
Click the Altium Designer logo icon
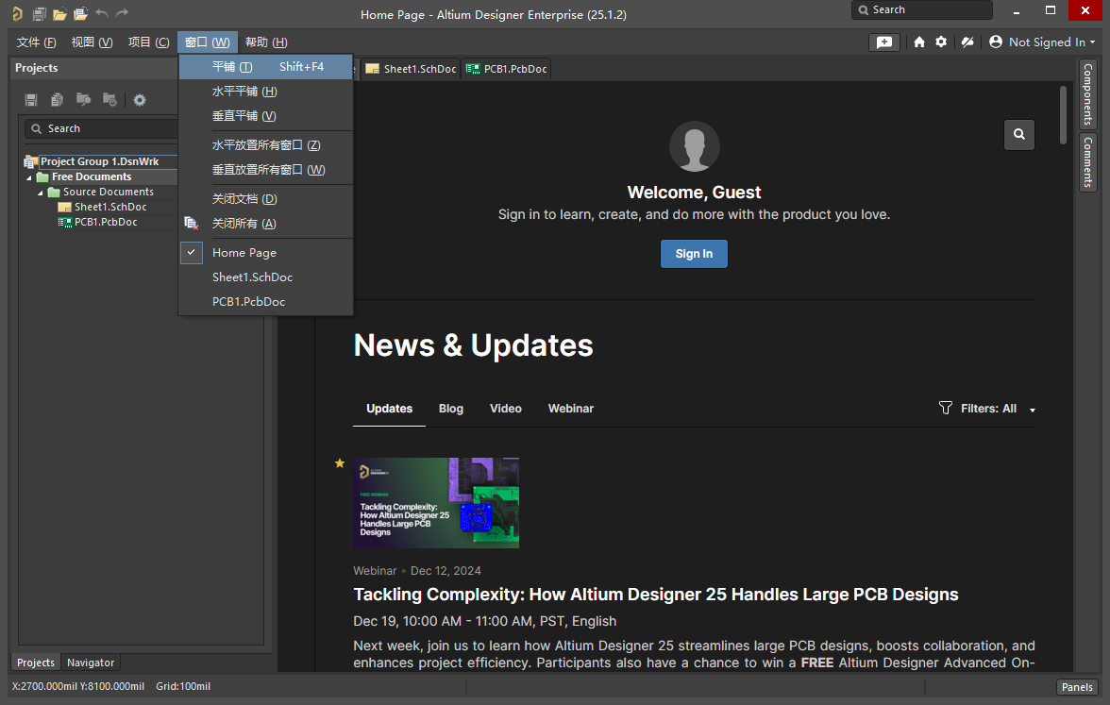pos(17,13)
